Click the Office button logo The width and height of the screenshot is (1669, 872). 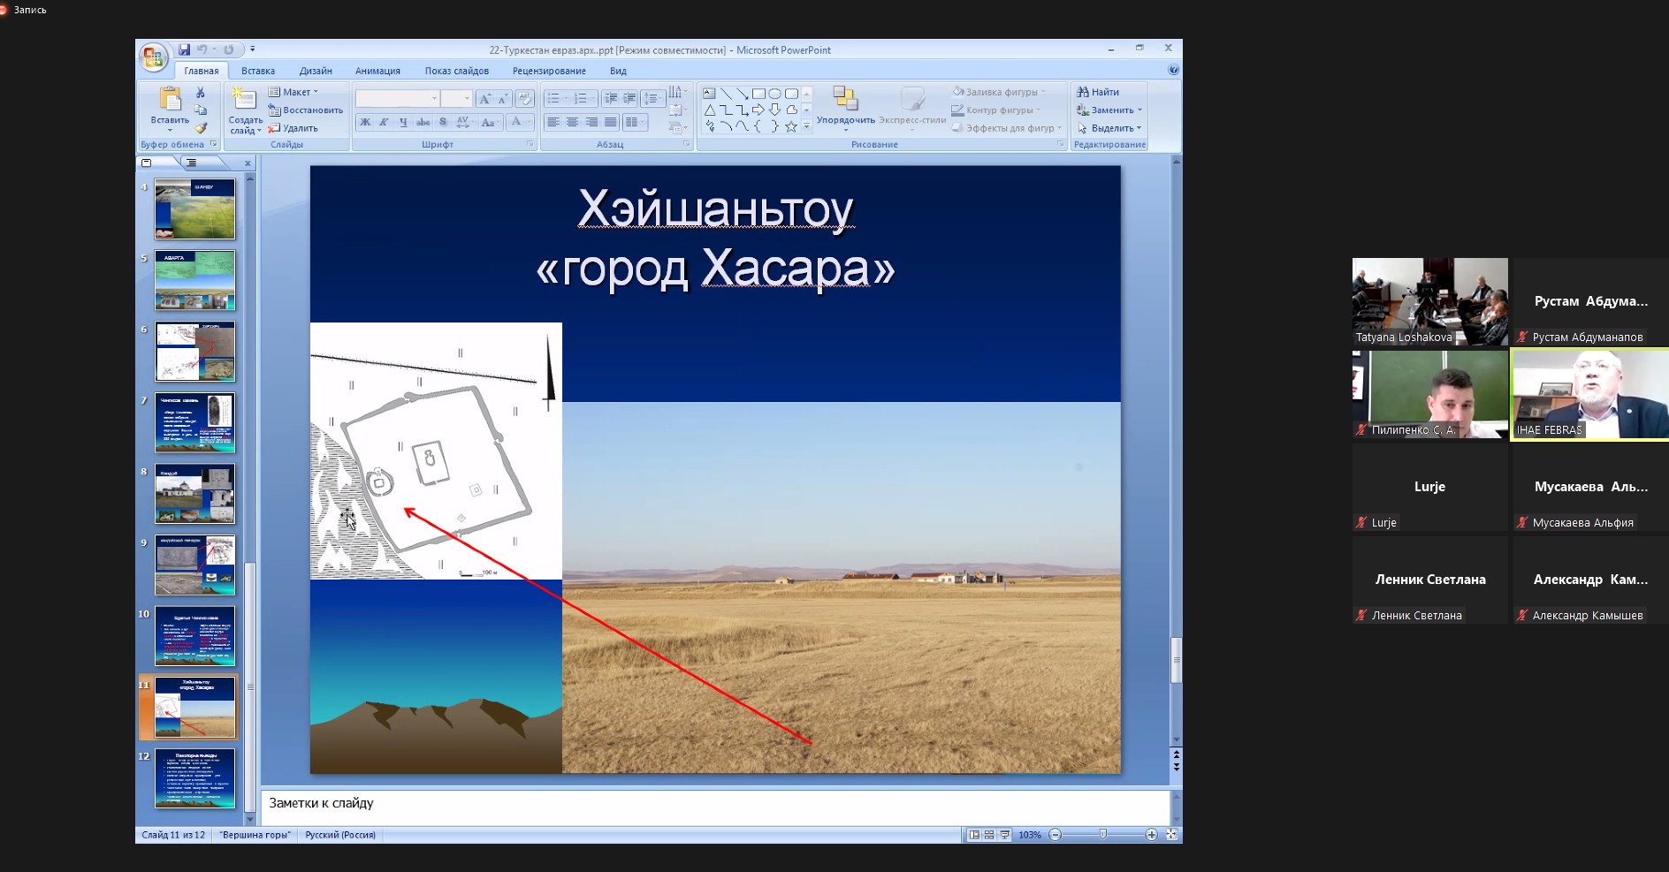click(x=153, y=57)
